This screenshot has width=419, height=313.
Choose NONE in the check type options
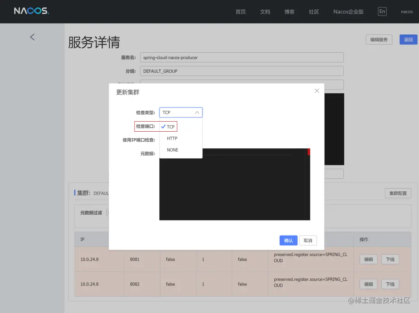tap(172, 150)
